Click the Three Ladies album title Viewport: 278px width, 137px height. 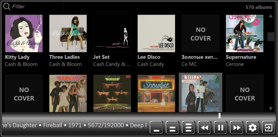click(64, 57)
